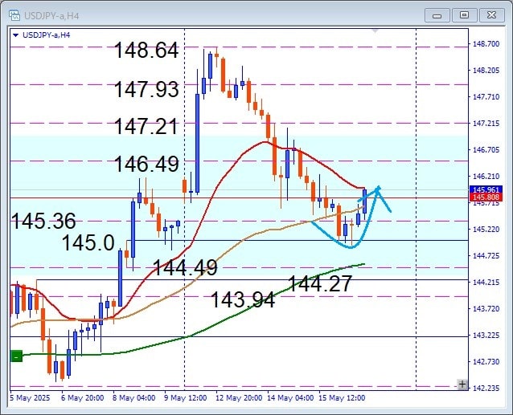Click the USDJPY-a,H4 chart symbol label
513x415 pixels.
point(46,35)
